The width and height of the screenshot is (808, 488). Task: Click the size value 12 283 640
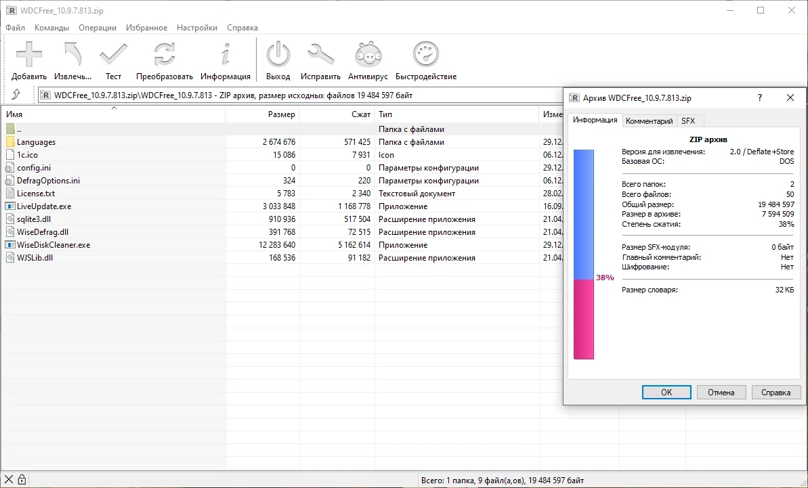(277, 245)
